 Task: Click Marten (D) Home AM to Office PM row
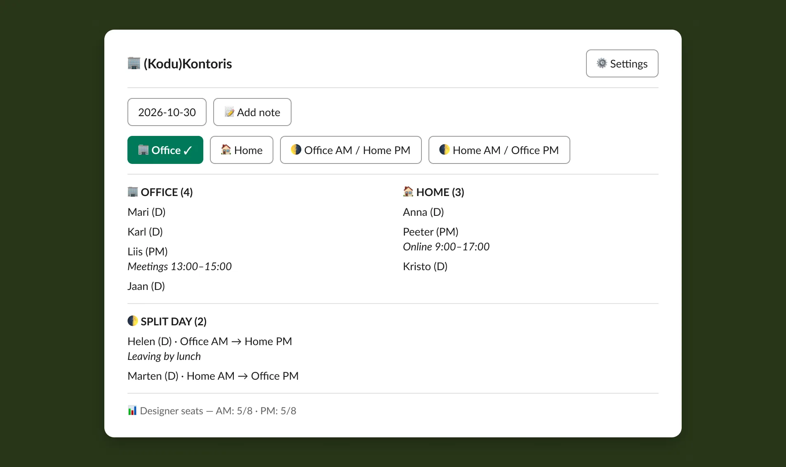pos(213,376)
